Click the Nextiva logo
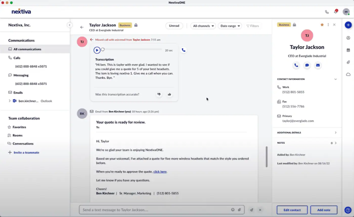The height and width of the screenshot is (217, 354). click(x=21, y=11)
